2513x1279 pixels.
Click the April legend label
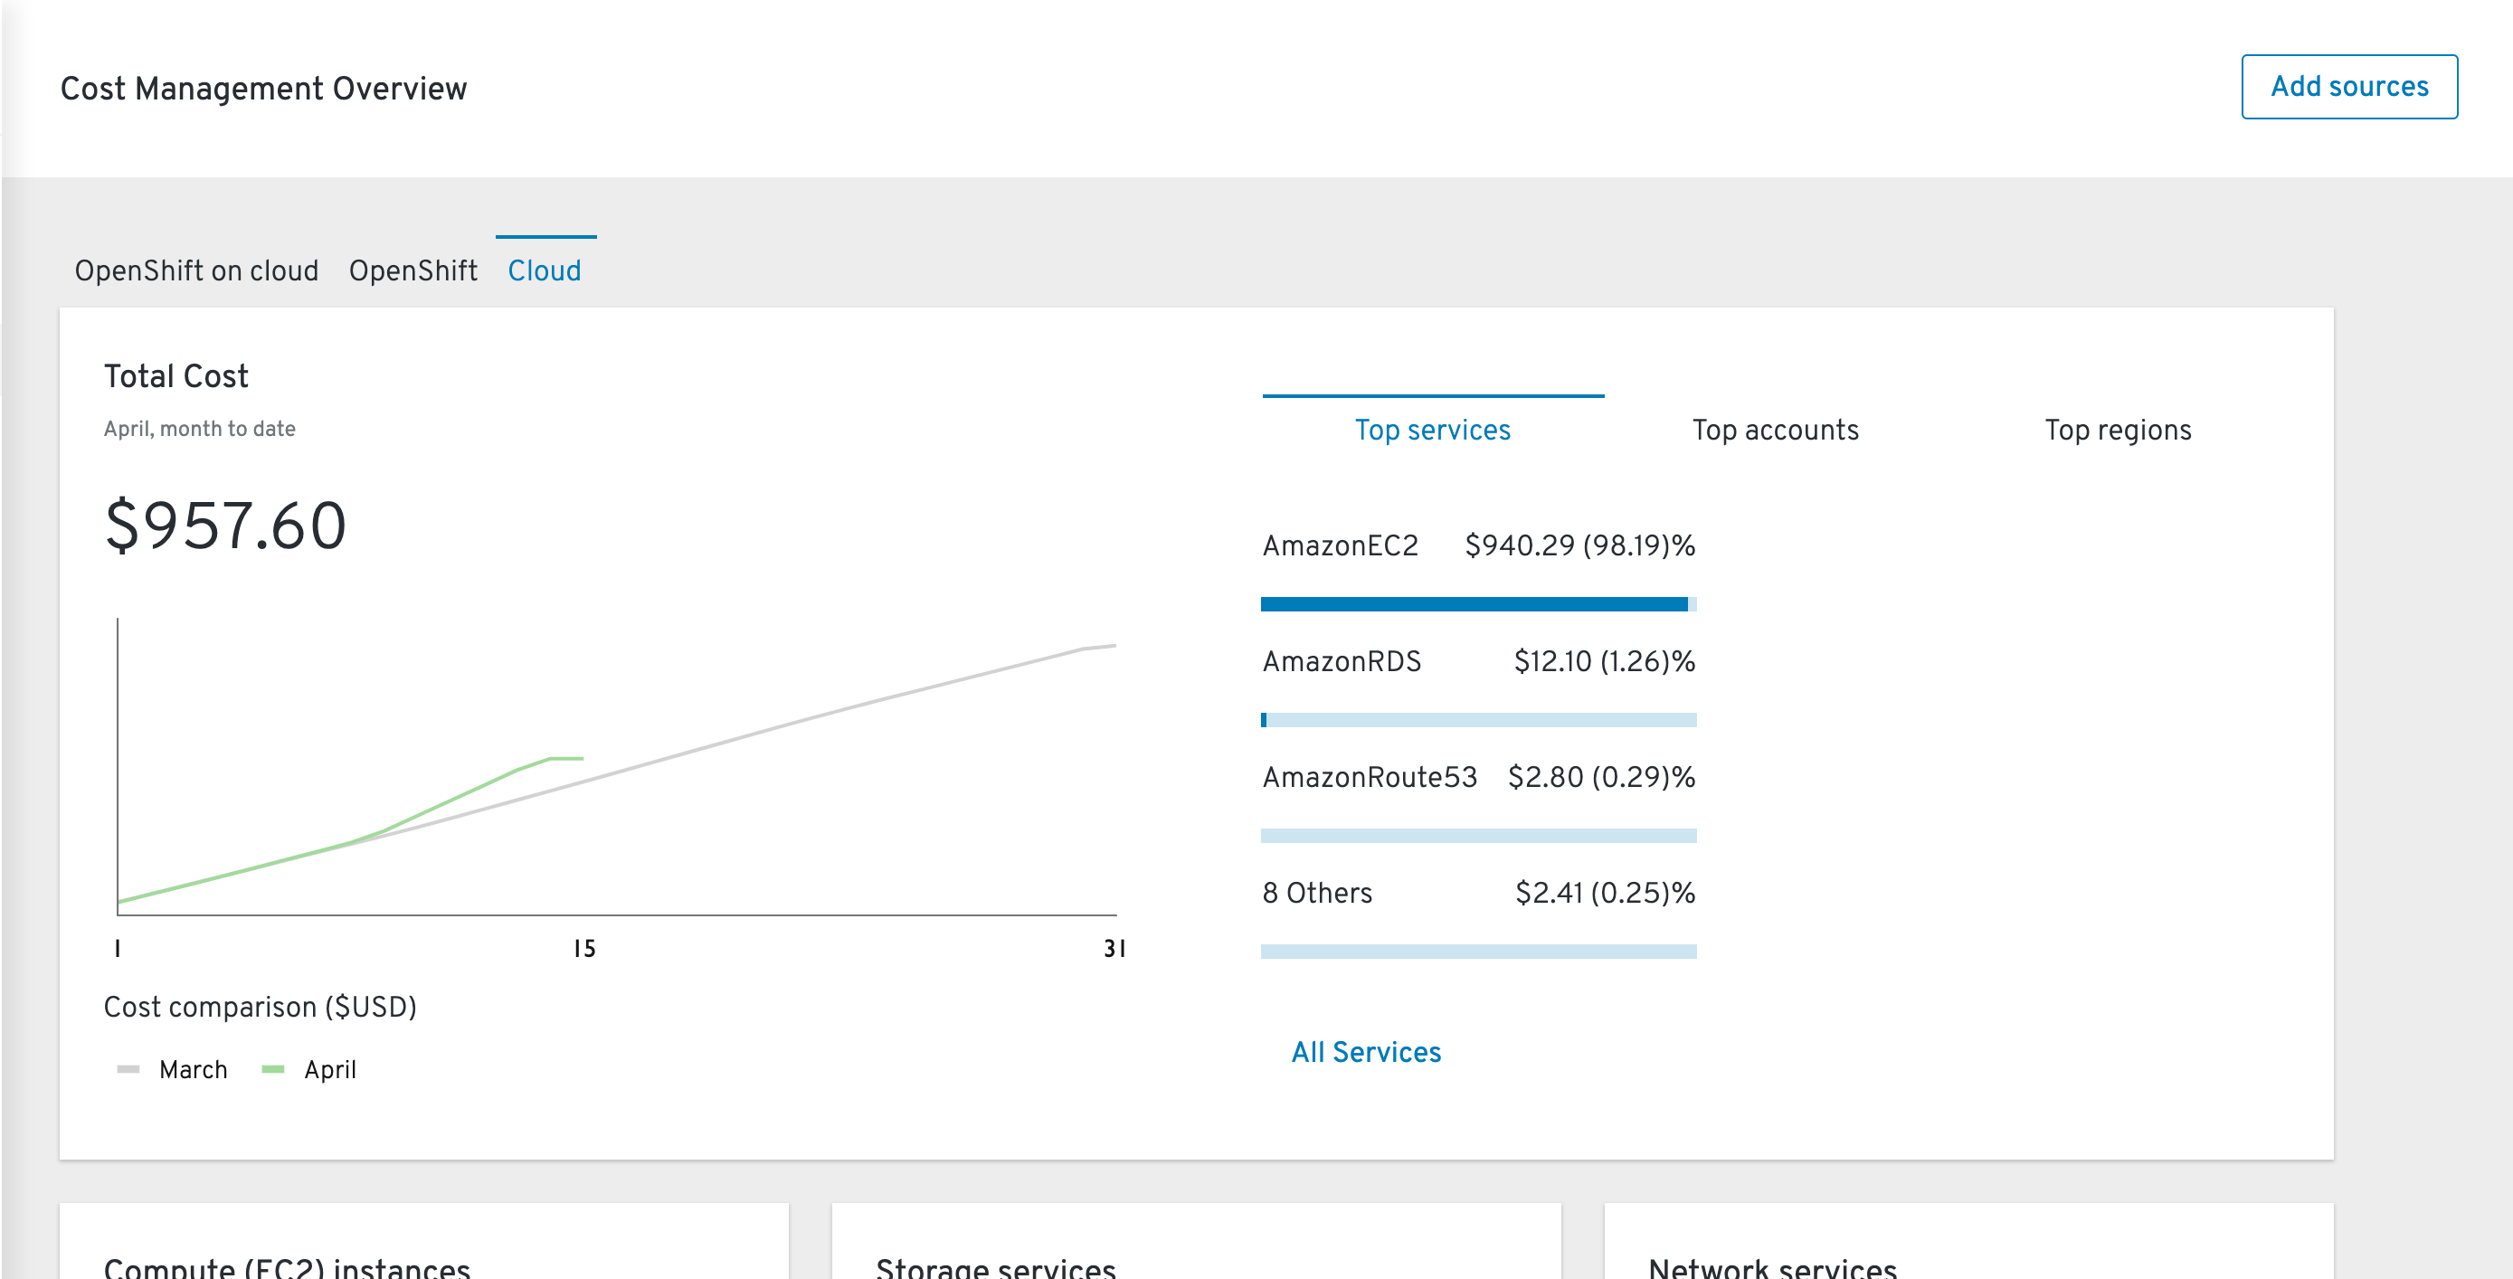(x=330, y=1069)
